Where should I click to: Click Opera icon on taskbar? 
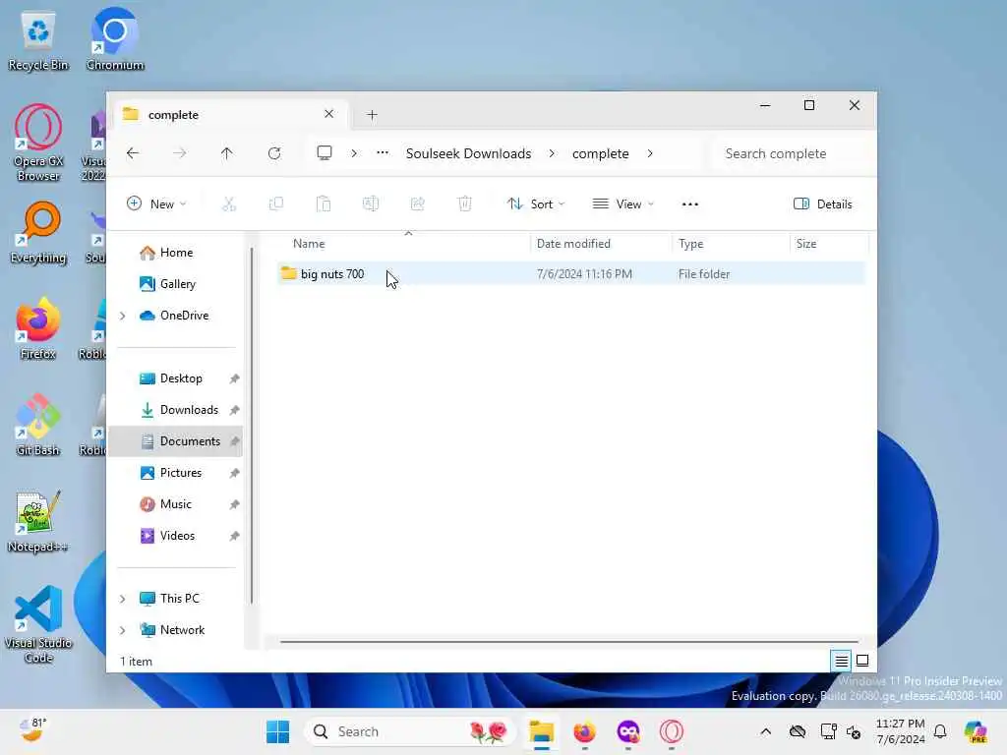click(671, 731)
